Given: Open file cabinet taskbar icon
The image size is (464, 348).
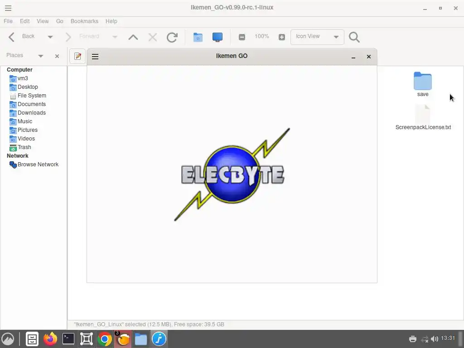Looking at the screenshot, I should [x=32, y=339].
